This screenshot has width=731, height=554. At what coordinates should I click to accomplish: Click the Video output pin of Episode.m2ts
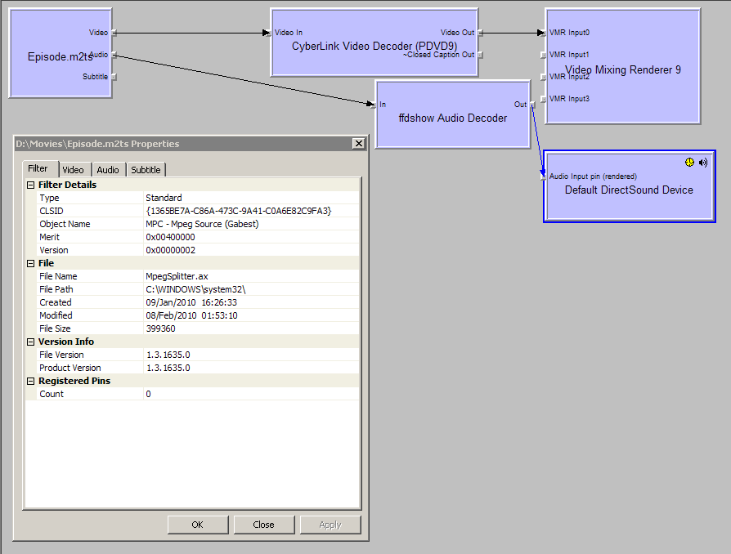(x=114, y=33)
